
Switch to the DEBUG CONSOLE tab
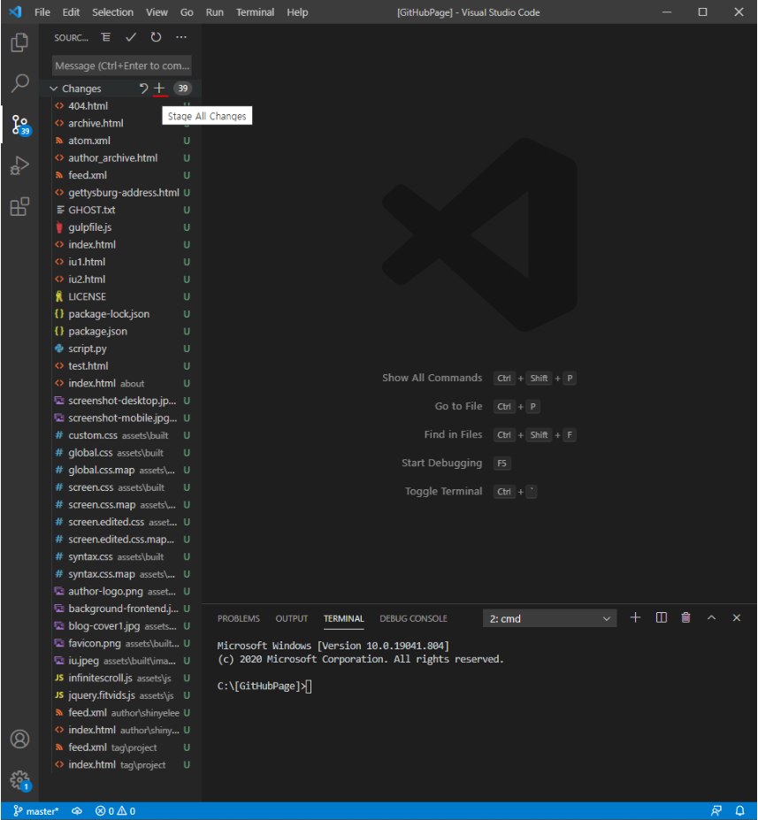click(413, 618)
